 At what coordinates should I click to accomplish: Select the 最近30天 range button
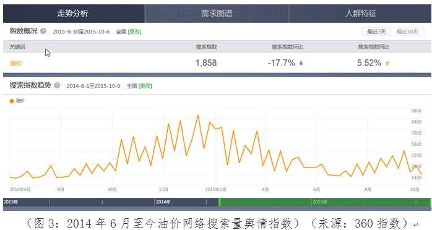pyautogui.click(x=407, y=32)
